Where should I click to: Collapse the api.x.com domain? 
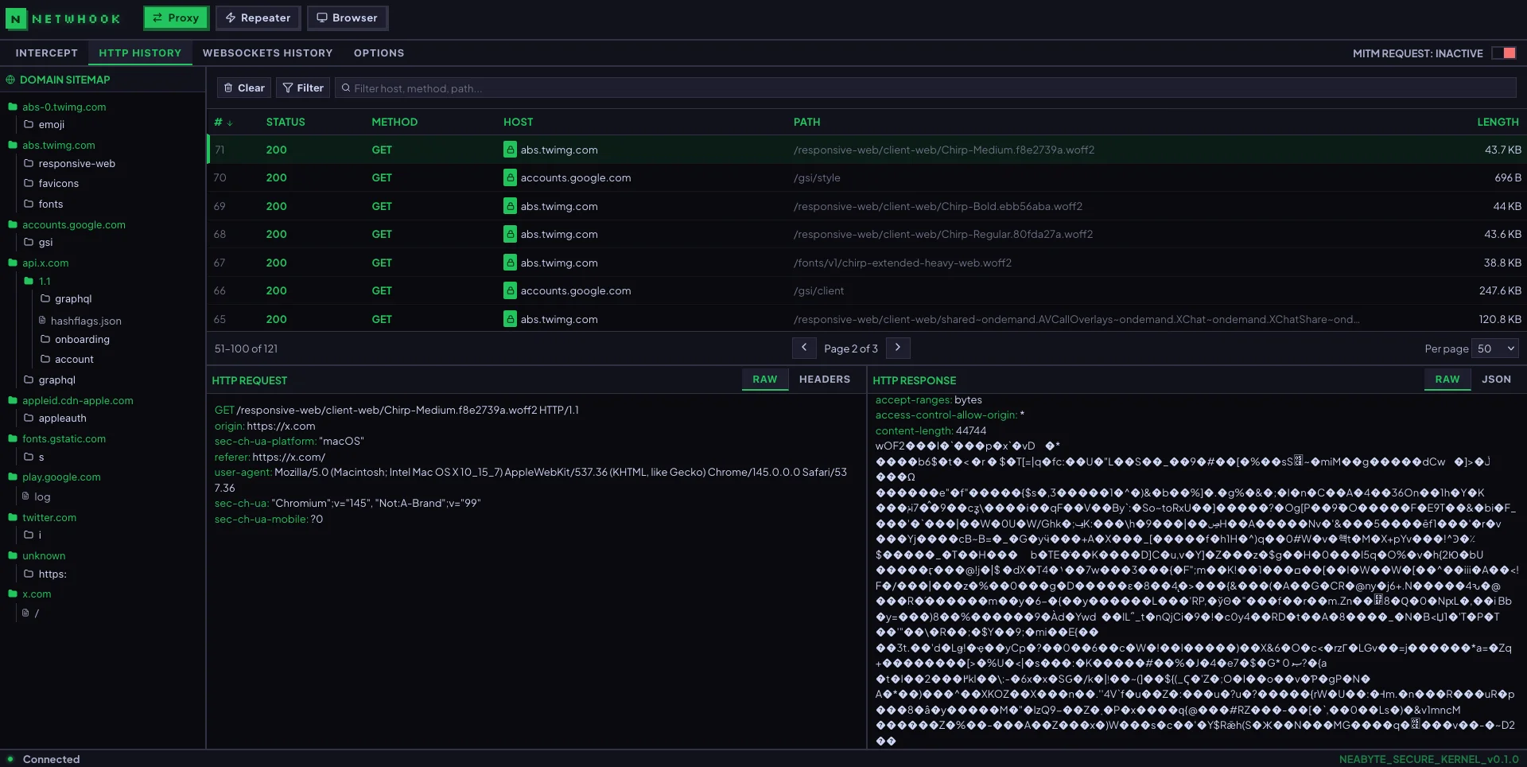(x=38, y=263)
